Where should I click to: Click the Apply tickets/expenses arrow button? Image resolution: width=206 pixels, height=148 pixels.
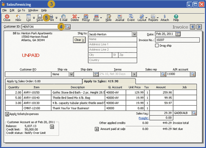(x=7, y=114)
